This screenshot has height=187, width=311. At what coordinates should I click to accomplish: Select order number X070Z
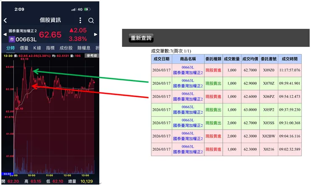tap(269, 83)
